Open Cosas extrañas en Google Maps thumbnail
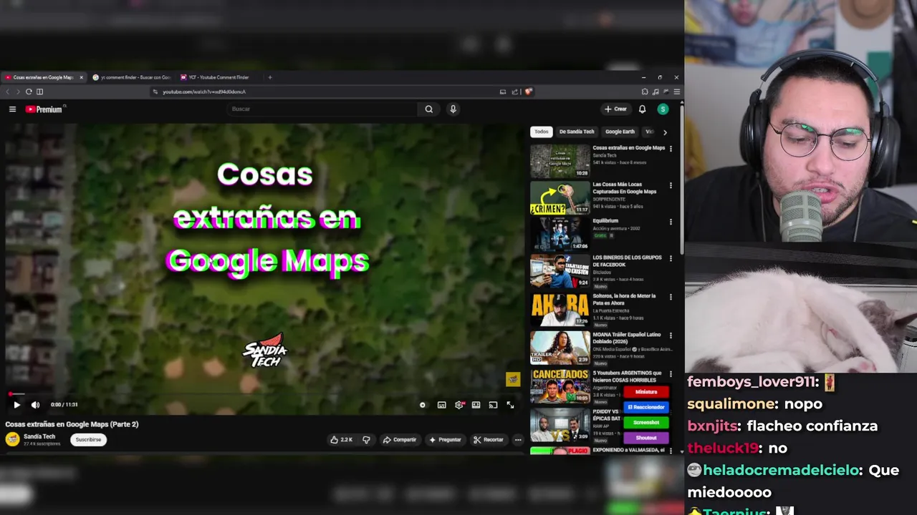917x515 pixels. coord(560,161)
